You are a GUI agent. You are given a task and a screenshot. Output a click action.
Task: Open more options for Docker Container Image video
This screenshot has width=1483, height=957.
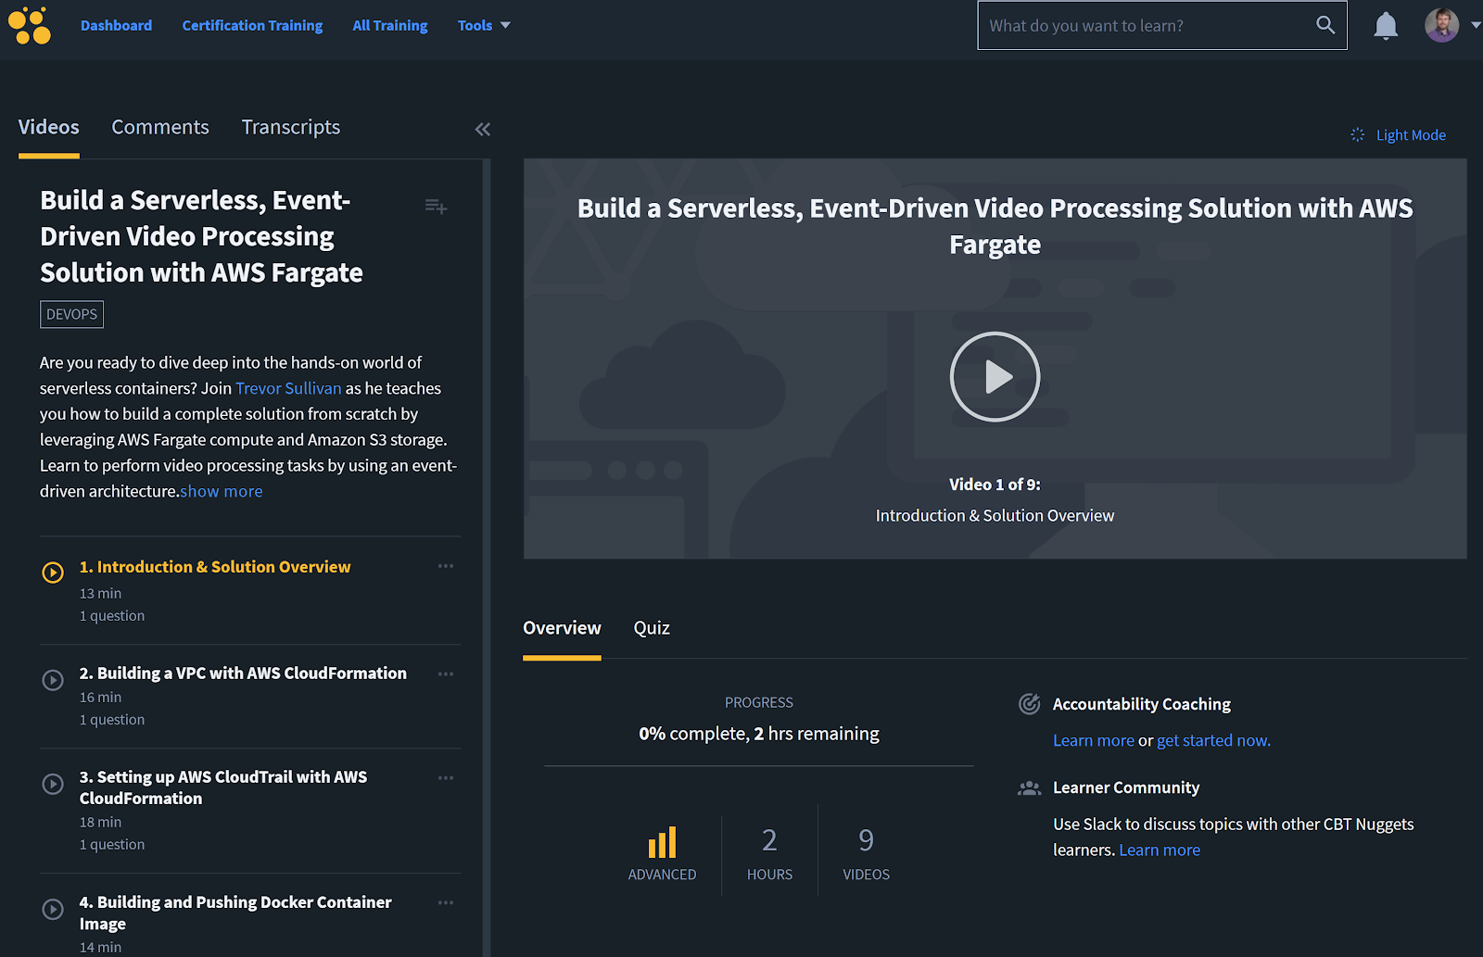(446, 902)
